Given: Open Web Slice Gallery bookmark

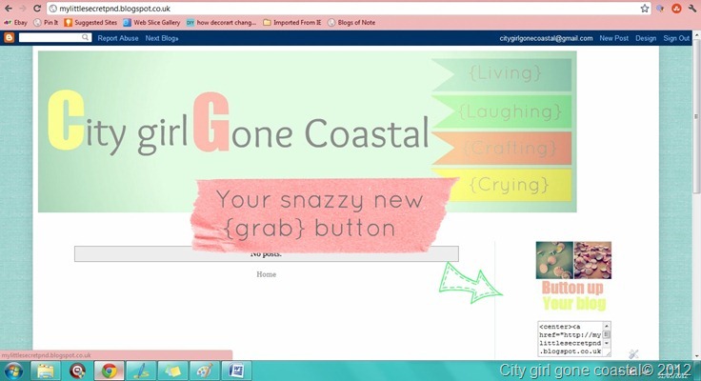Looking at the screenshot, I should 151,22.
